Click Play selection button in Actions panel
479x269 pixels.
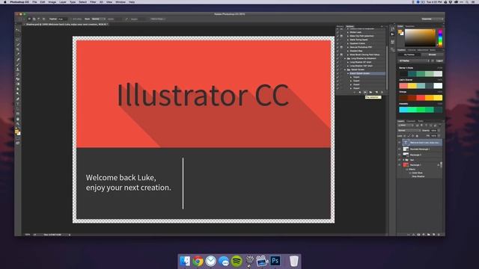(x=365, y=92)
